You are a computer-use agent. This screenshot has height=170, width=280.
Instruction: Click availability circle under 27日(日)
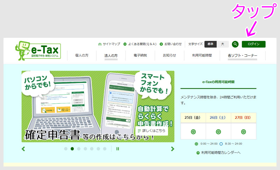[244, 132]
